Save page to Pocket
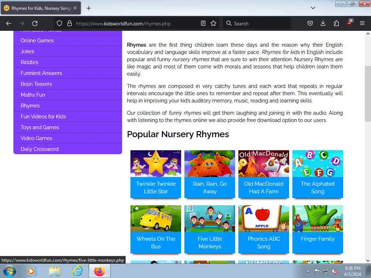The image size is (371, 278). [310, 24]
